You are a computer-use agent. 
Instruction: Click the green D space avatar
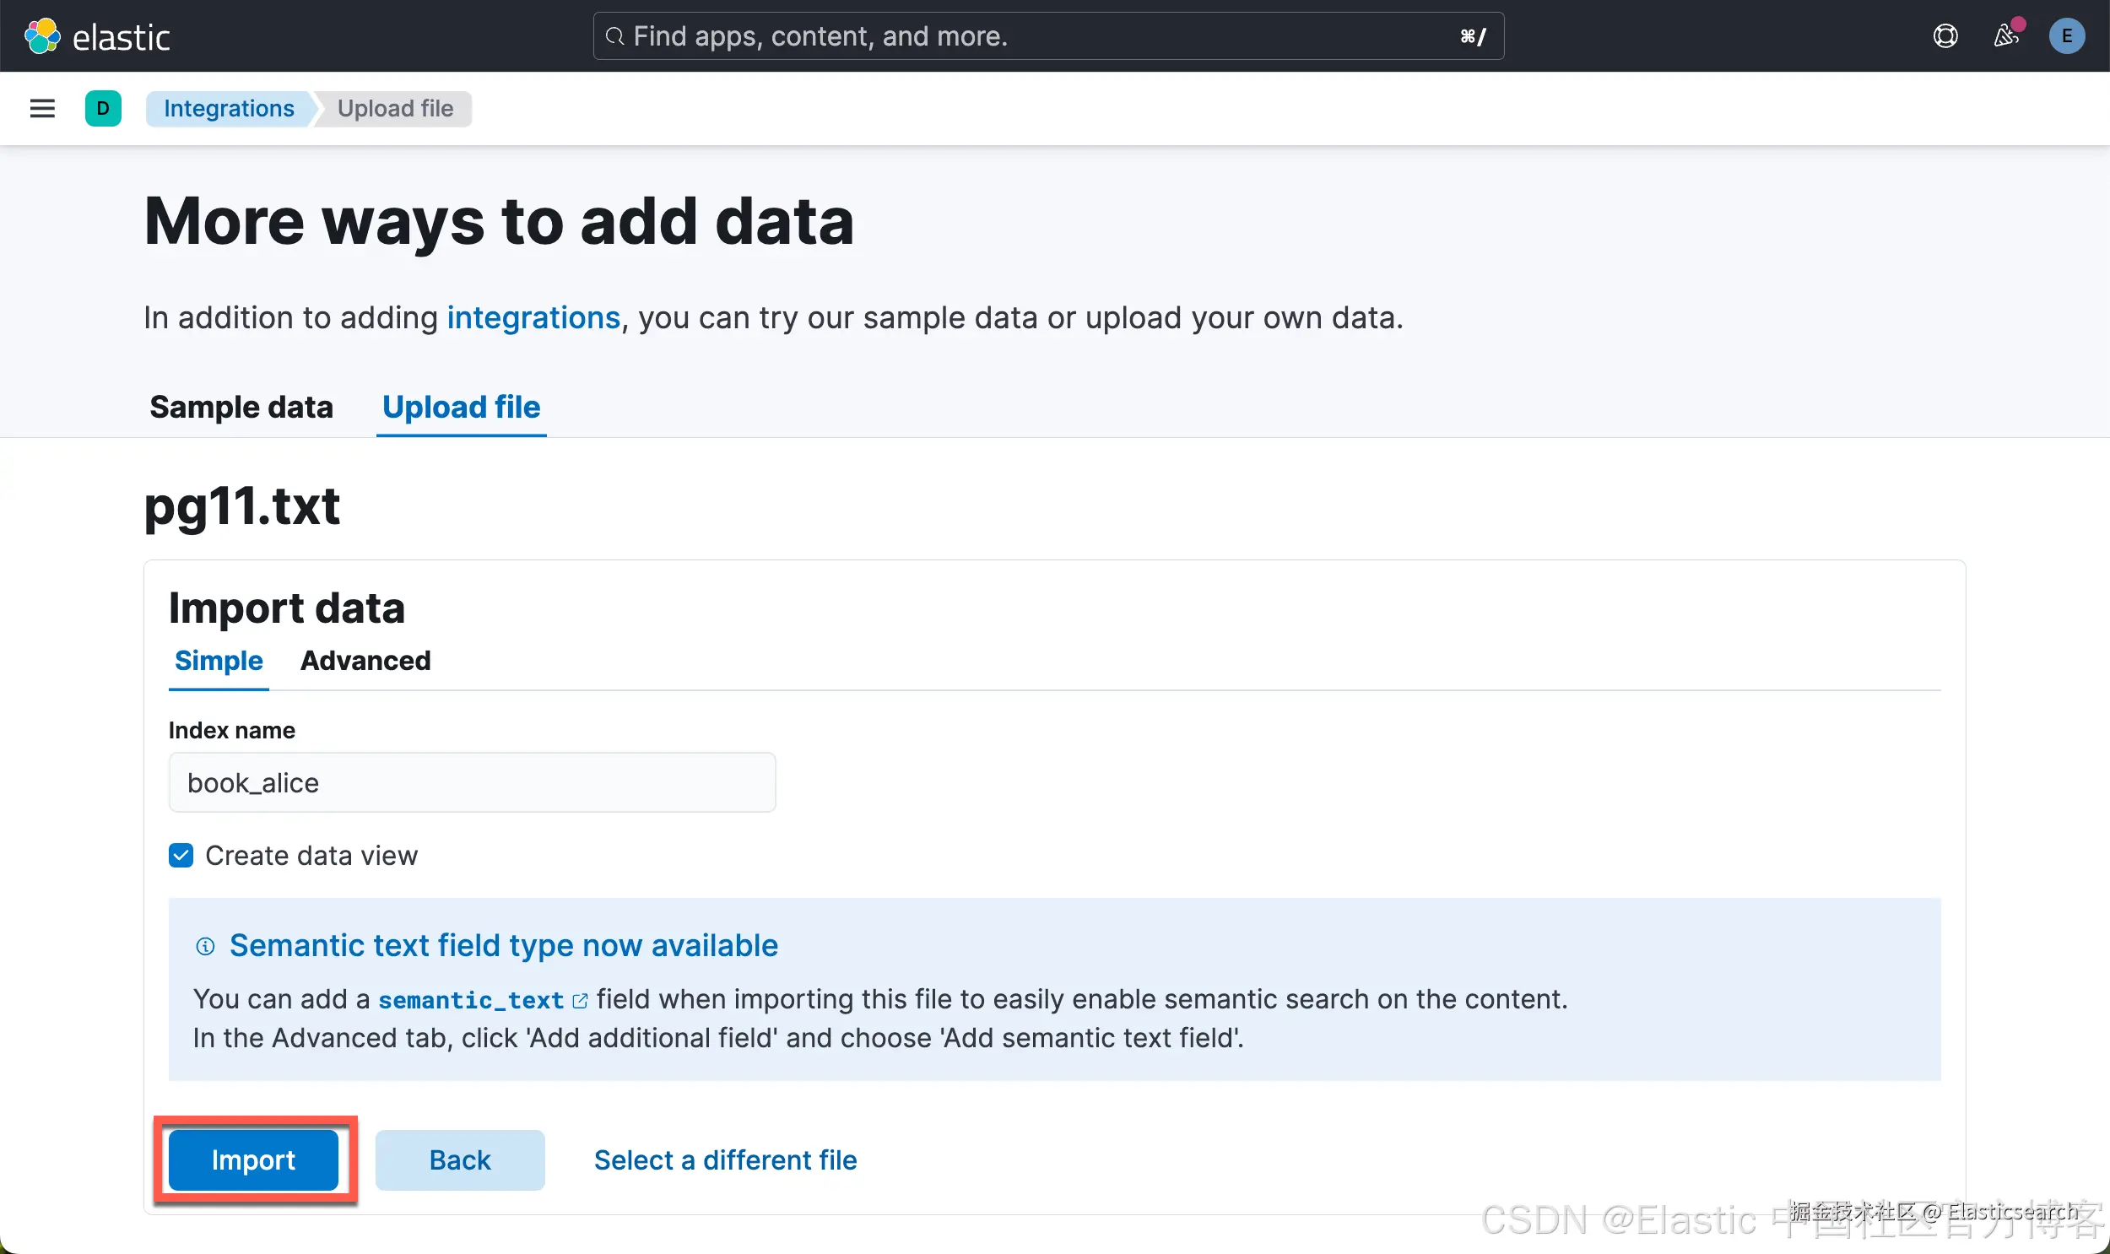click(x=103, y=108)
